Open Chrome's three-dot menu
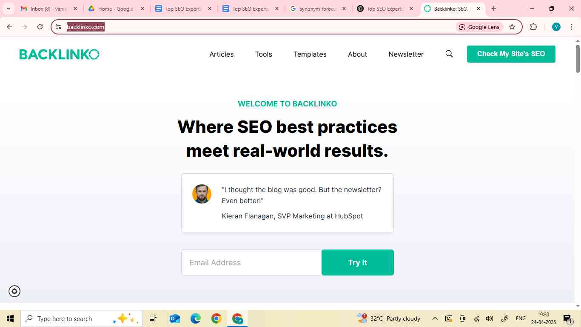 (x=571, y=27)
